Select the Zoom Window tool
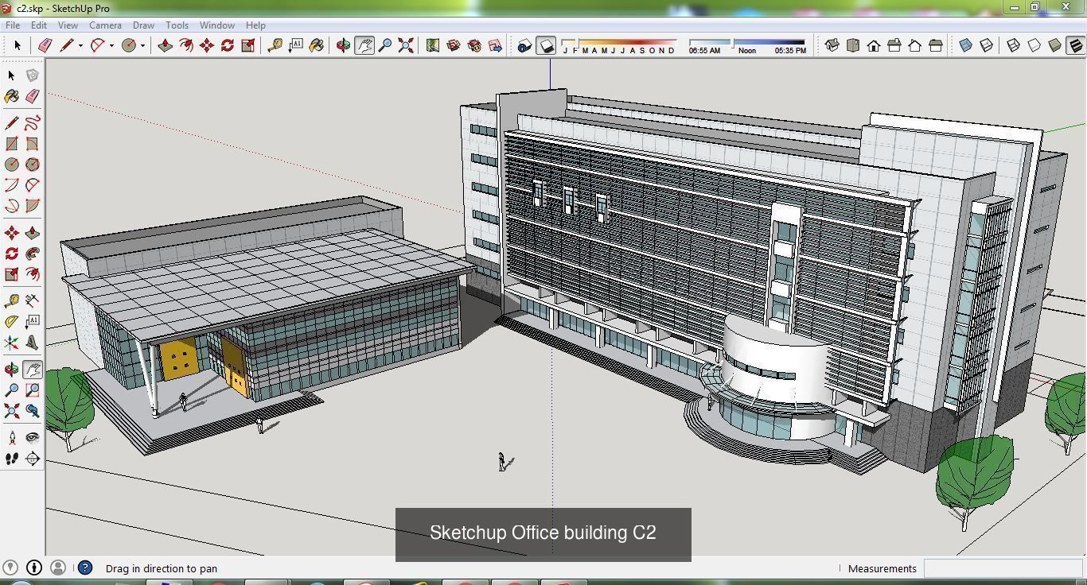This screenshot has height=585, width=1087. click(x=32, y=390)
